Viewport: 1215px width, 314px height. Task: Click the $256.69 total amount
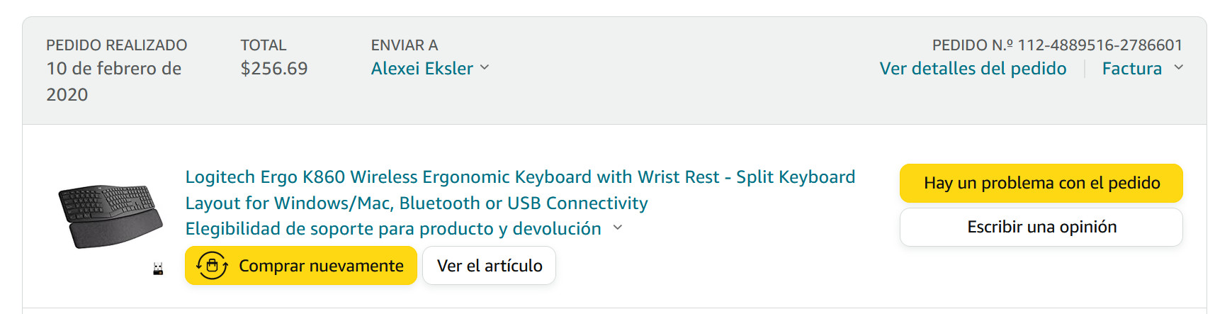[x=274, y=69]
